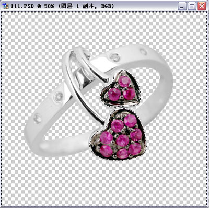Close the 111.PSD document window

click(x=202, y=6)
